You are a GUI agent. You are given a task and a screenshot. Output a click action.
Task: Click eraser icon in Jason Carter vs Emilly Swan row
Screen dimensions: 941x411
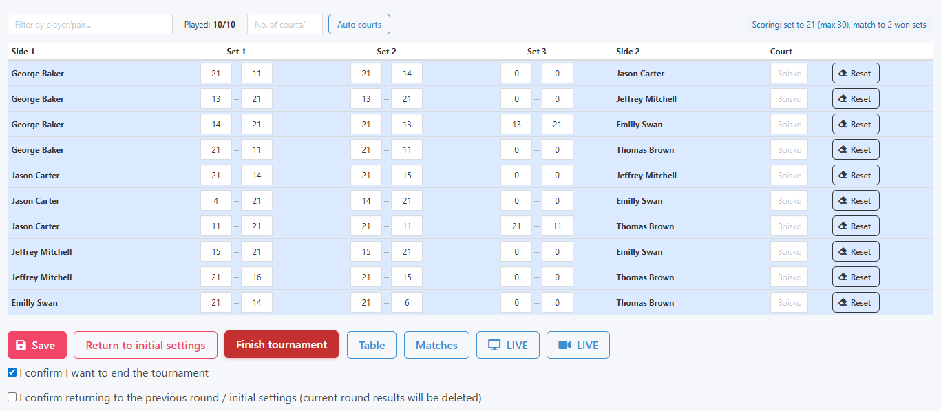point(843,201)
